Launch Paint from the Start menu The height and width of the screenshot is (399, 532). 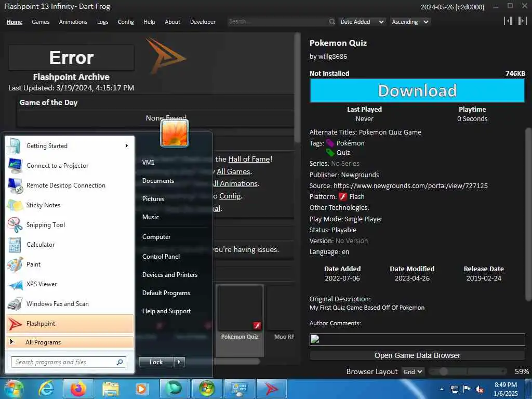pyautogui.click(x=15, y=264)
